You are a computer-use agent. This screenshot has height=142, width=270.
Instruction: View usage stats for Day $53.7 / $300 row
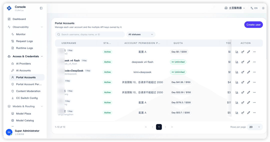[x=237, y=113]
